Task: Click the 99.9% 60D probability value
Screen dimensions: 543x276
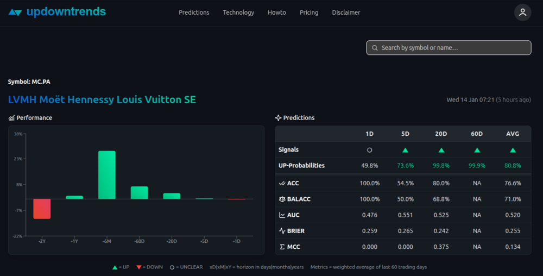Action: pyautogui.click(x=477, y=166)
